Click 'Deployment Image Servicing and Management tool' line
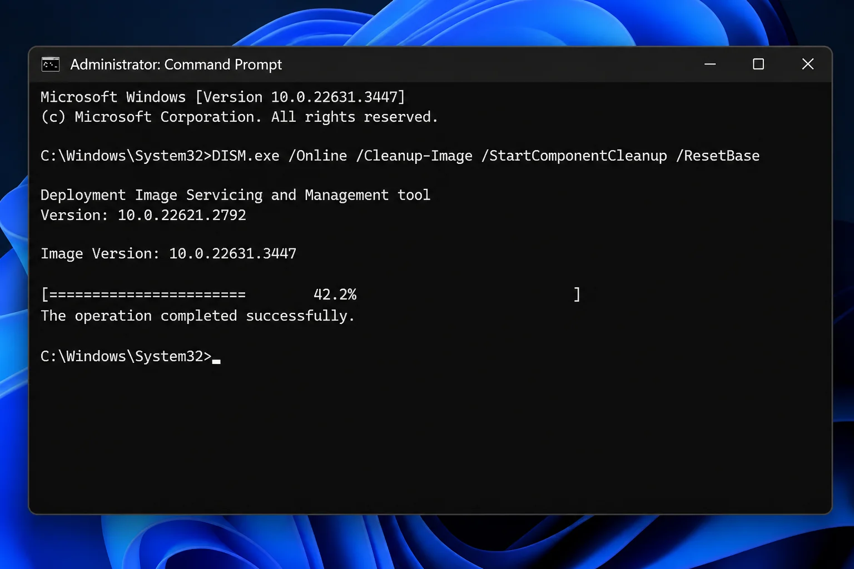Image resolution: width=854 pixels, height=569 pixels. [x=235, y=195]
